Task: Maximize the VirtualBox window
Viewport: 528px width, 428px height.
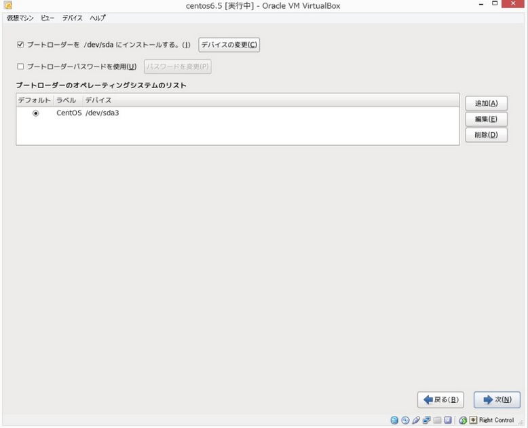Action: click(495, 3)
